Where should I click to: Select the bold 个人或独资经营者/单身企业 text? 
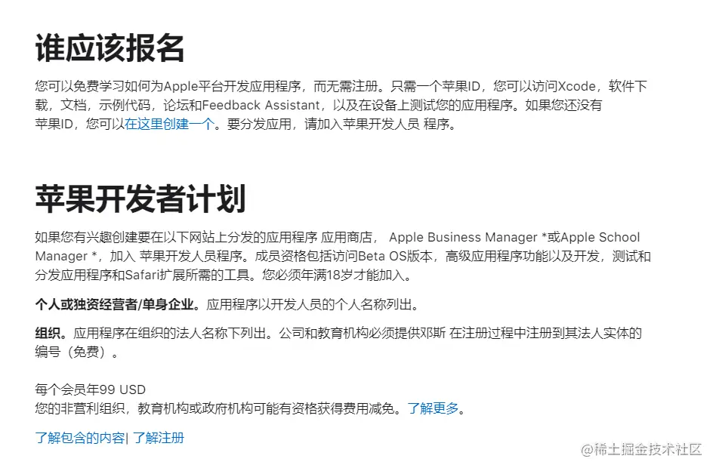click(114, 304)
